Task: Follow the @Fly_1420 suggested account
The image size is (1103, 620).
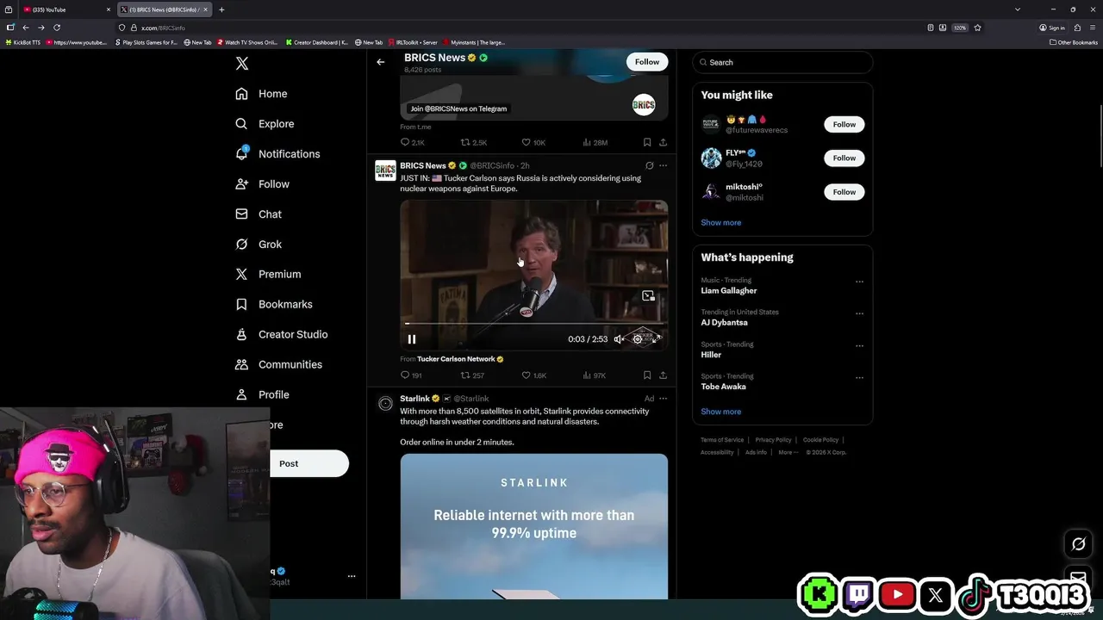Action: click(844, 158)
